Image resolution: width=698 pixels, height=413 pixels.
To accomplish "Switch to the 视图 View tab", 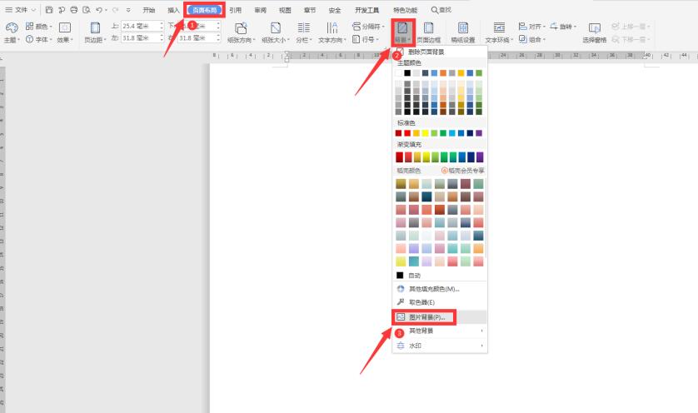I will tap(285, 10).
